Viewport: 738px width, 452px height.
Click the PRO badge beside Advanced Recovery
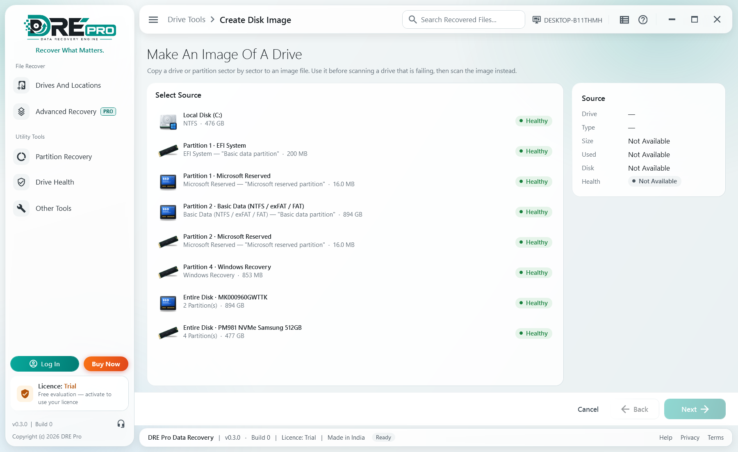pos(108,112)
